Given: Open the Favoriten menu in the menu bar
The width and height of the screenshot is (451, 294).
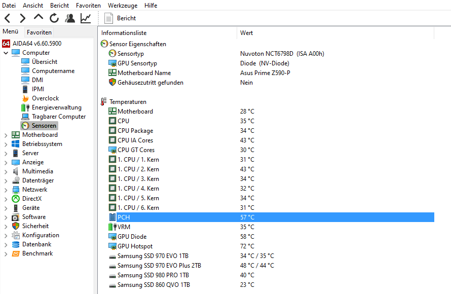Looking at the screenshot, I should (x=88, y=6).
